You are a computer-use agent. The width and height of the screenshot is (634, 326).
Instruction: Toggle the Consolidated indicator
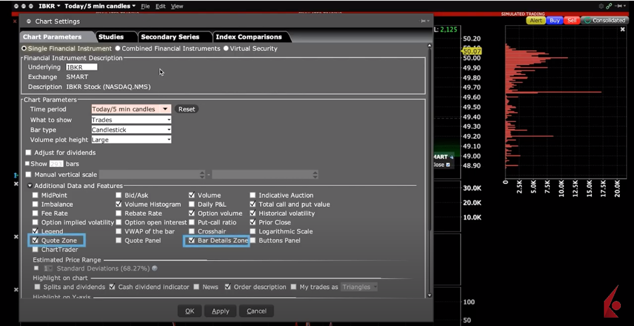(604, 20)
